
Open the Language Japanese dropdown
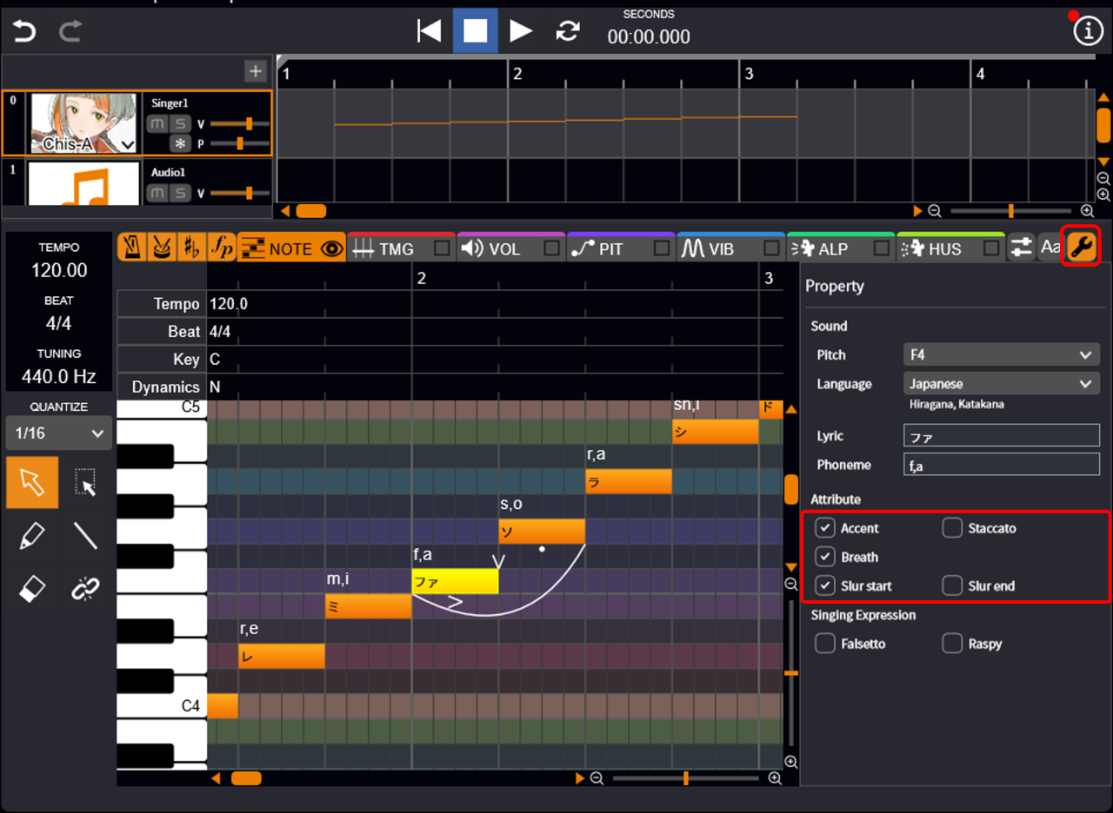tap(1001, 383)
